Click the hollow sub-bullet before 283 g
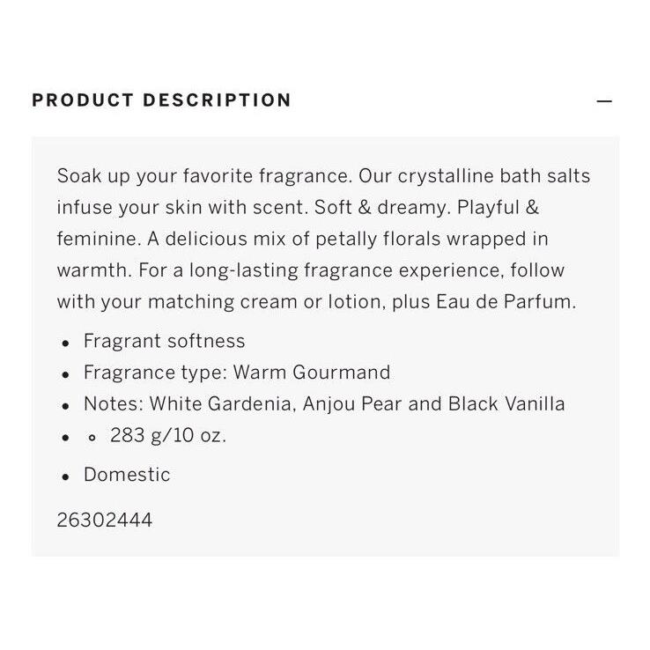Viewport: 650px width, 650px height. coord(92,438)
